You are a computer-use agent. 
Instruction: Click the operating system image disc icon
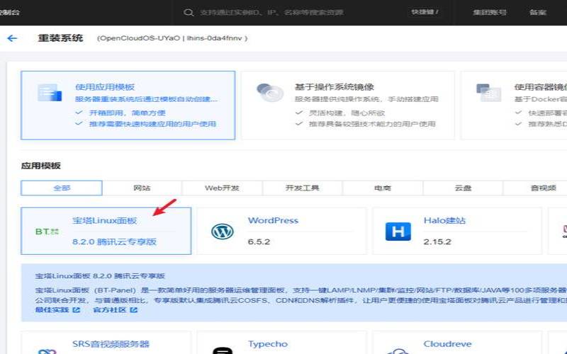pyautogui.click(x=270, y=93)
